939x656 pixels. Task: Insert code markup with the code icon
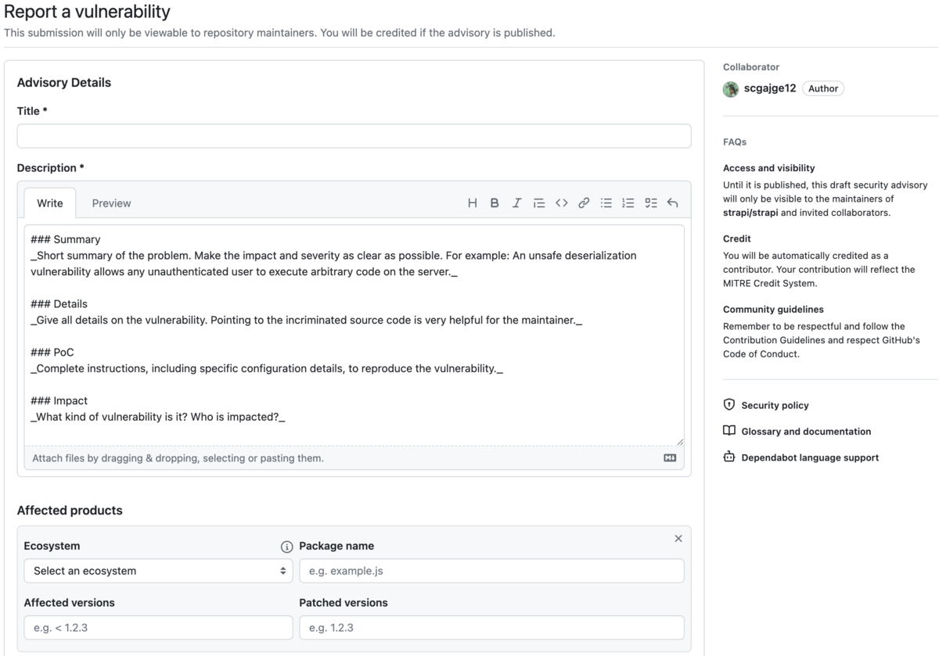[x=561, y=203]
